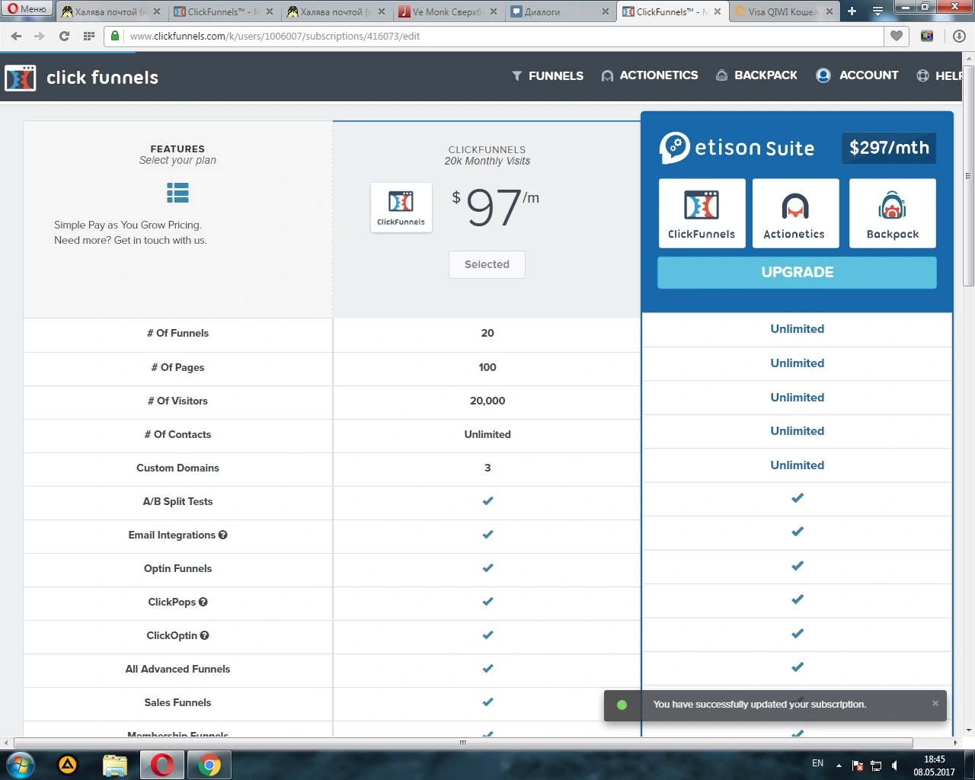Open the Speed Dial start page grid
975x780 pixels.
click(88, 36)
